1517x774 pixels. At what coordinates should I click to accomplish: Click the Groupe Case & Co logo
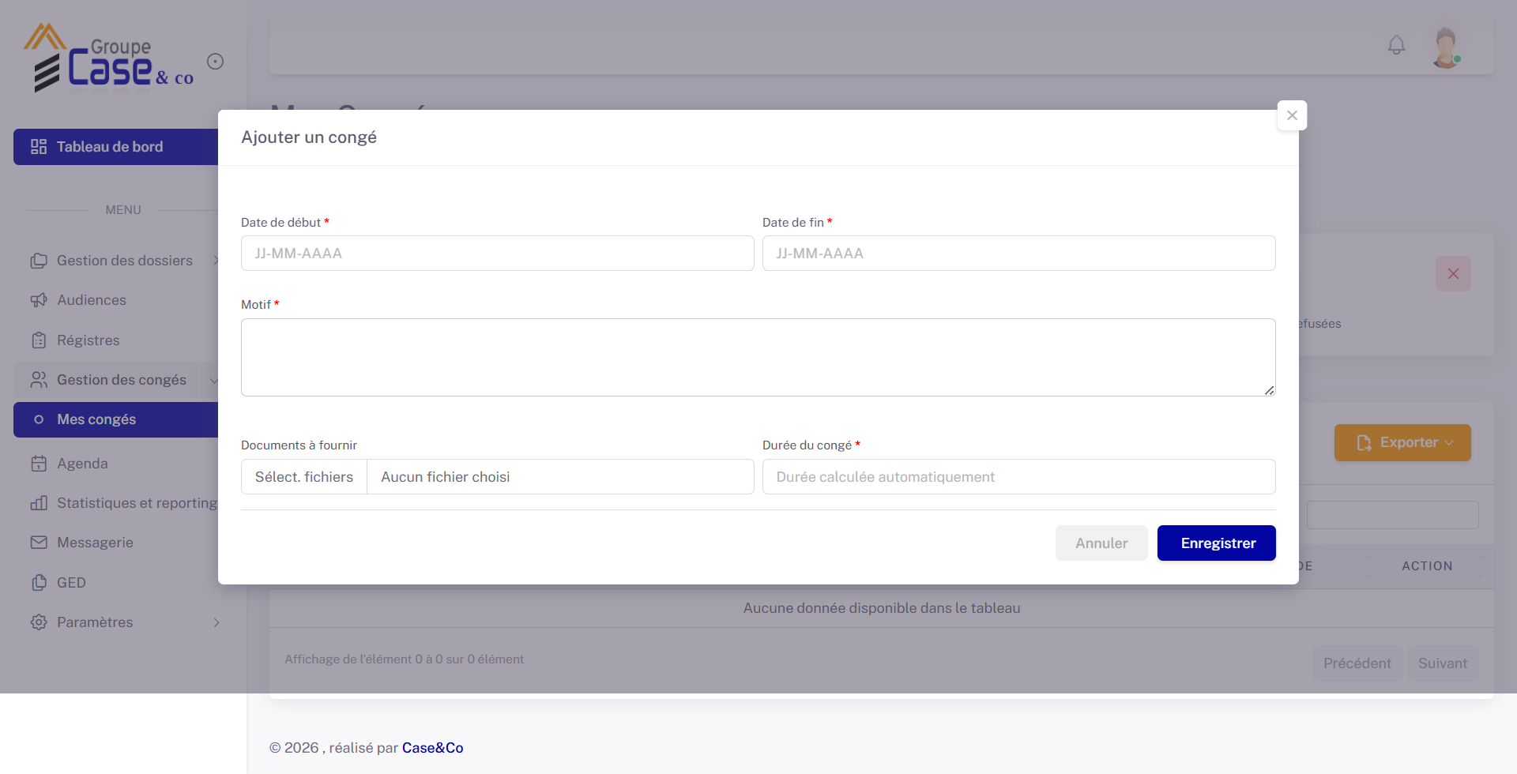(108, 58)
